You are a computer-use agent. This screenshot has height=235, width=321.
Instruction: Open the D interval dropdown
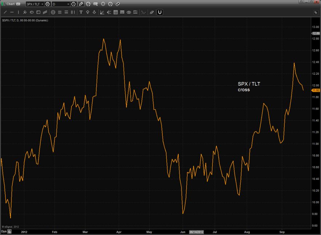pyautogui.click(x=68, y=4)
